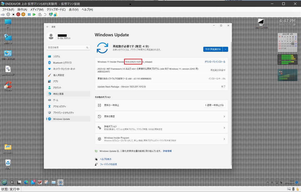Open the クリップボード(C) menu
Screen dimensions: 301x192
[x=56, y=10]
